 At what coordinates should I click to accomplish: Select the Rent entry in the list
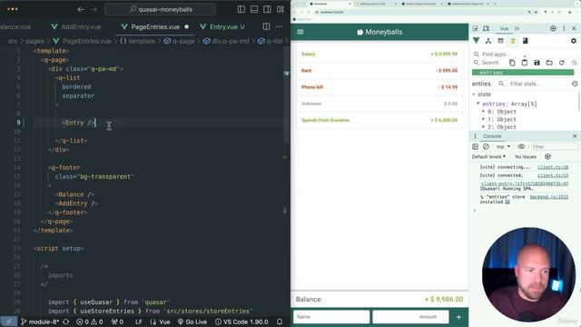[x=379, y=71]
